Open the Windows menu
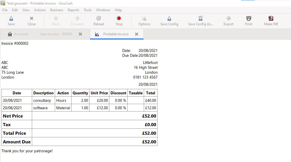291x162 pixels. coord(103,10)
